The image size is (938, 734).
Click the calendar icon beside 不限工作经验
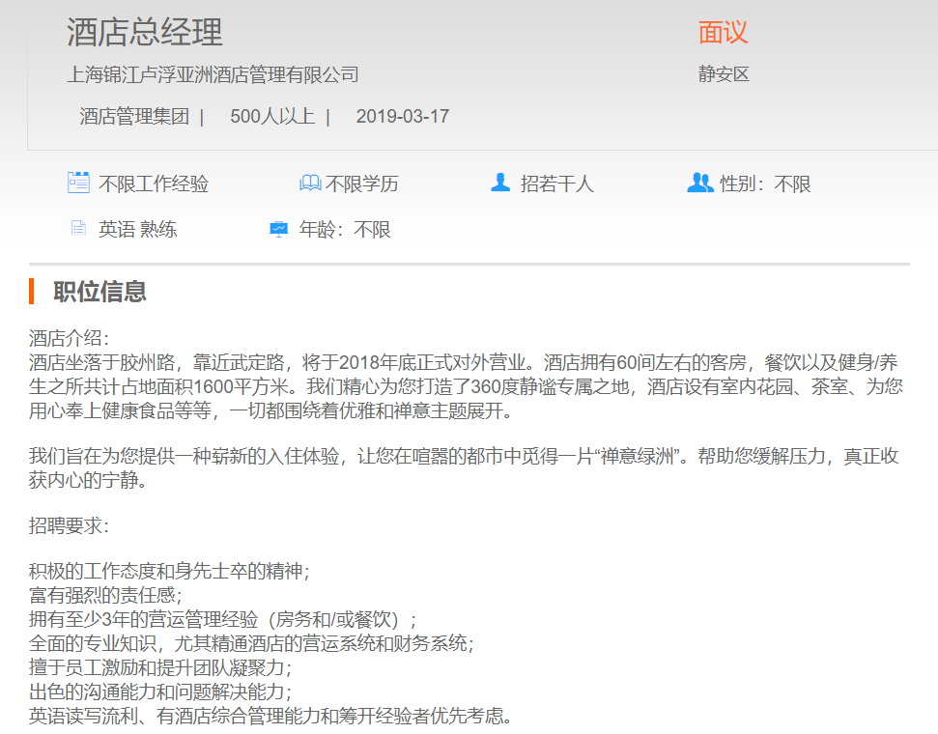pyautogui.click(x=78, y=183)
